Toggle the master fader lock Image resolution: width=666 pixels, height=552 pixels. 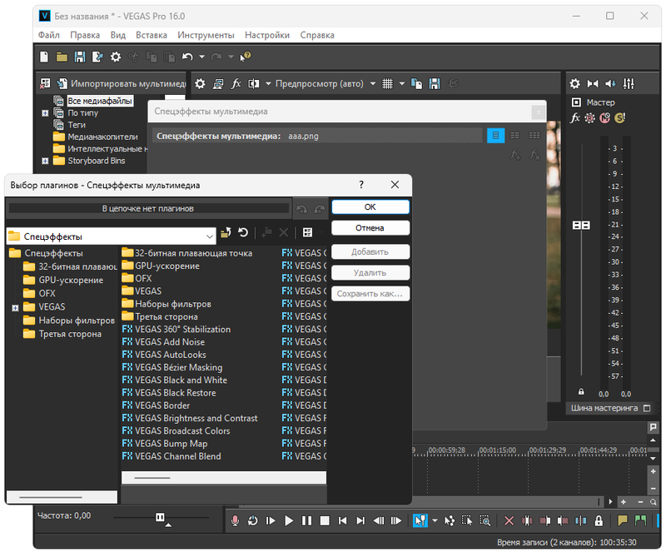pos(580,391)
